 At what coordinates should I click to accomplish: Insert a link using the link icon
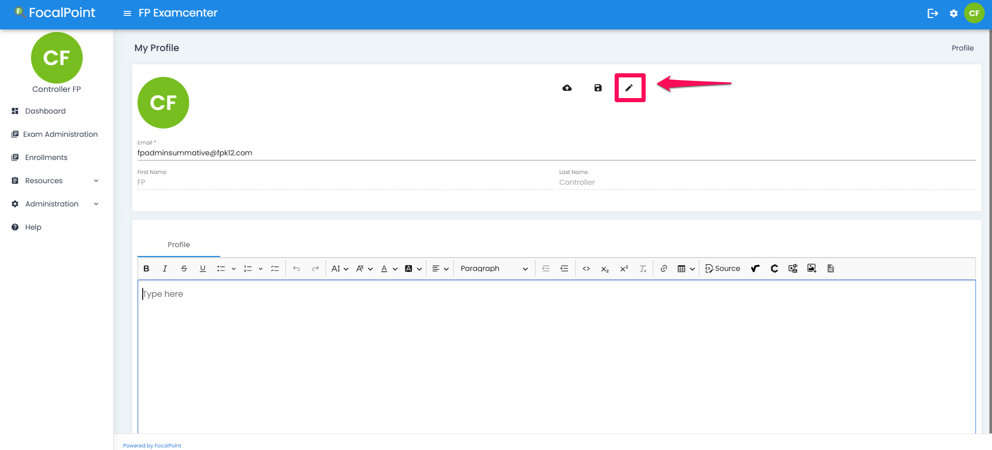point(664,268)
